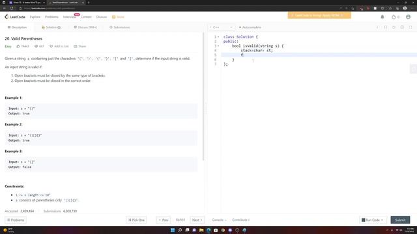Click the thumbs-down dislikes icon

[x=36, y=46]
